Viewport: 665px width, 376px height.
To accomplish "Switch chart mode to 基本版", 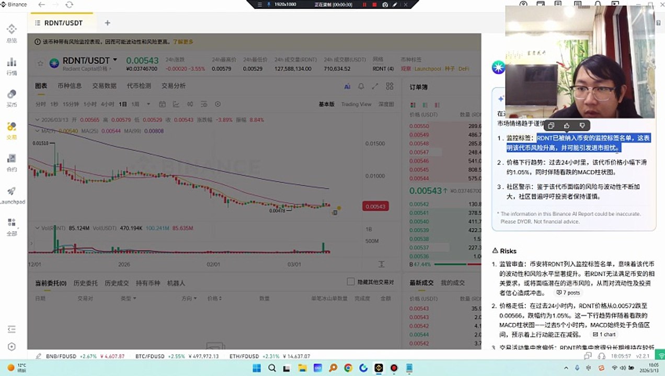I will pos(326,104).
